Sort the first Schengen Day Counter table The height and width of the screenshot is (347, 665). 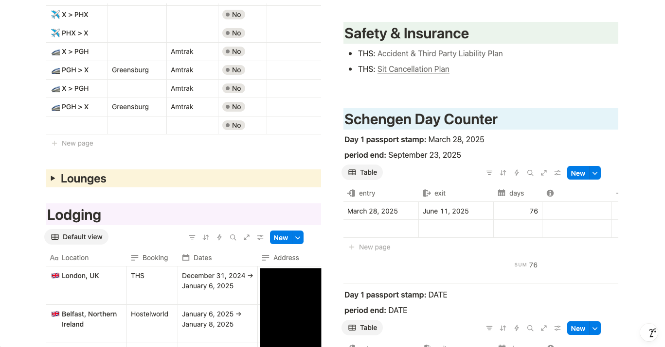click(503, 173)
